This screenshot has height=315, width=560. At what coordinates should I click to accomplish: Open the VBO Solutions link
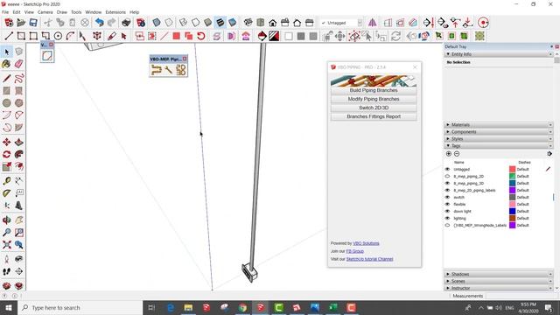pos(366,243)
